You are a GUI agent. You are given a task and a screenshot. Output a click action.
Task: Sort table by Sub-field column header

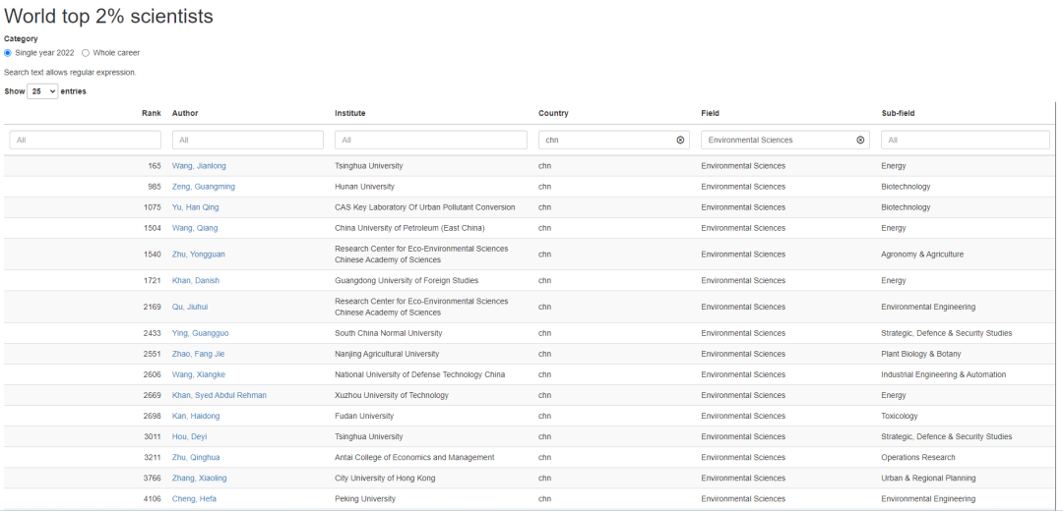click(898, 113)
